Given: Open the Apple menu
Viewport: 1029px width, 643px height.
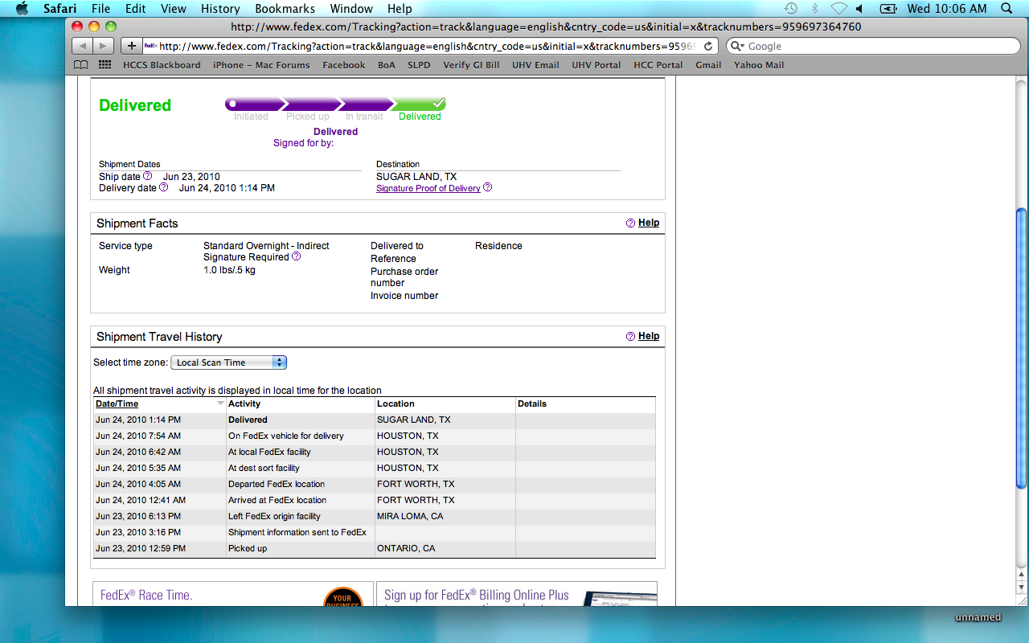Looking at the screenshot, I should click(x=22, y=9).
